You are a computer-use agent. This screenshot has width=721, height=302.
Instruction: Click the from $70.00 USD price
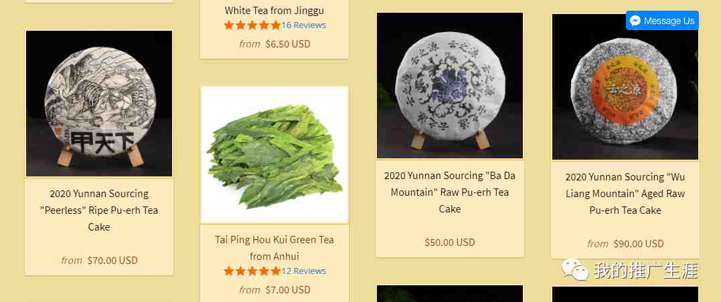point(99,260)
